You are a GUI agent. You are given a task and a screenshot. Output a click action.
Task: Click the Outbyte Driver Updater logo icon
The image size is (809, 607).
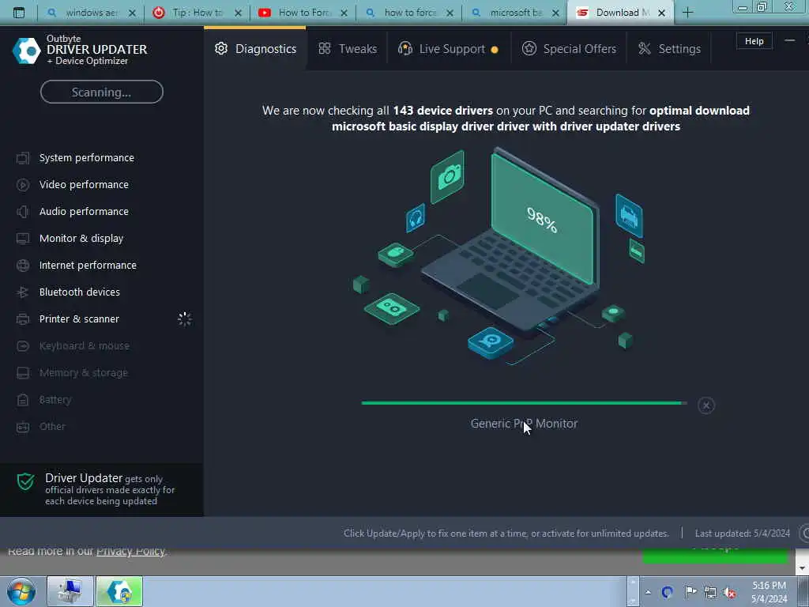[x=26, y=51]
